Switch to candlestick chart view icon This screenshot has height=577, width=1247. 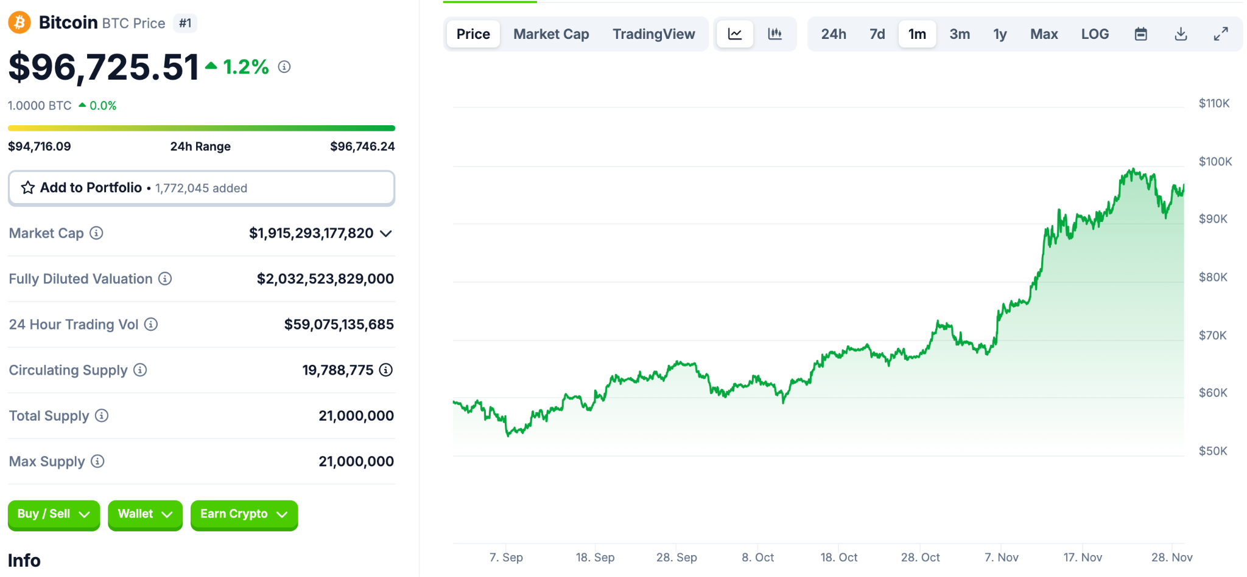775,34
